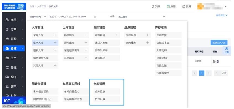Click the plus icon beside 其他出库
This screenshot has height=109, width=234.
pos(86,58)
